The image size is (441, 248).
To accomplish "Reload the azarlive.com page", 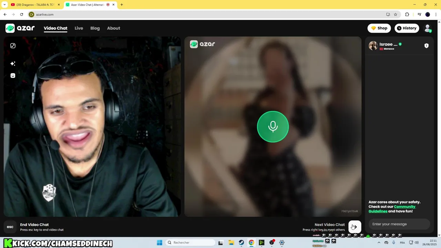I will [x=21, y=14].
